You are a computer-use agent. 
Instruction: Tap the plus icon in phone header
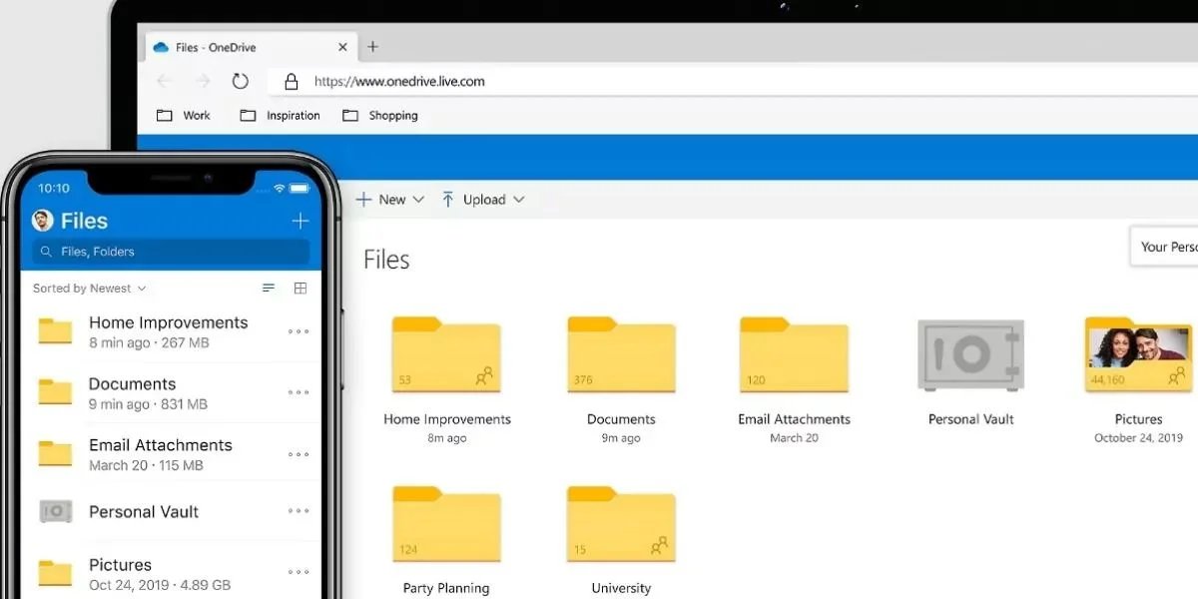point(300,221)
